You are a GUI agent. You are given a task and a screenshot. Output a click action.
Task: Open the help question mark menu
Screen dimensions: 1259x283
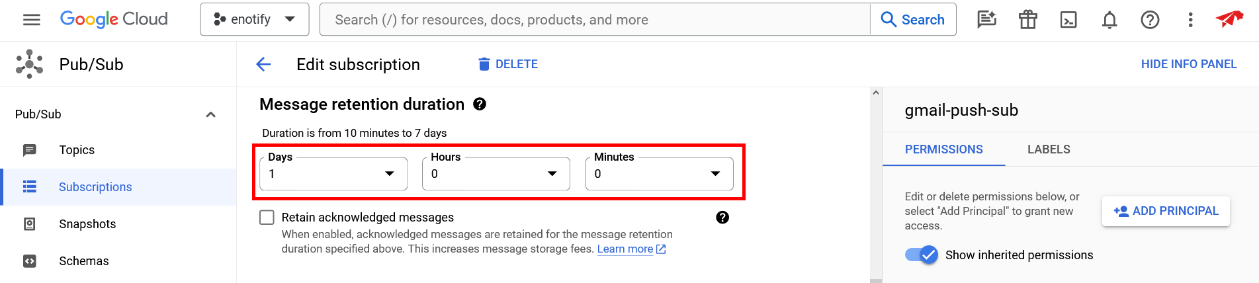1150,20
